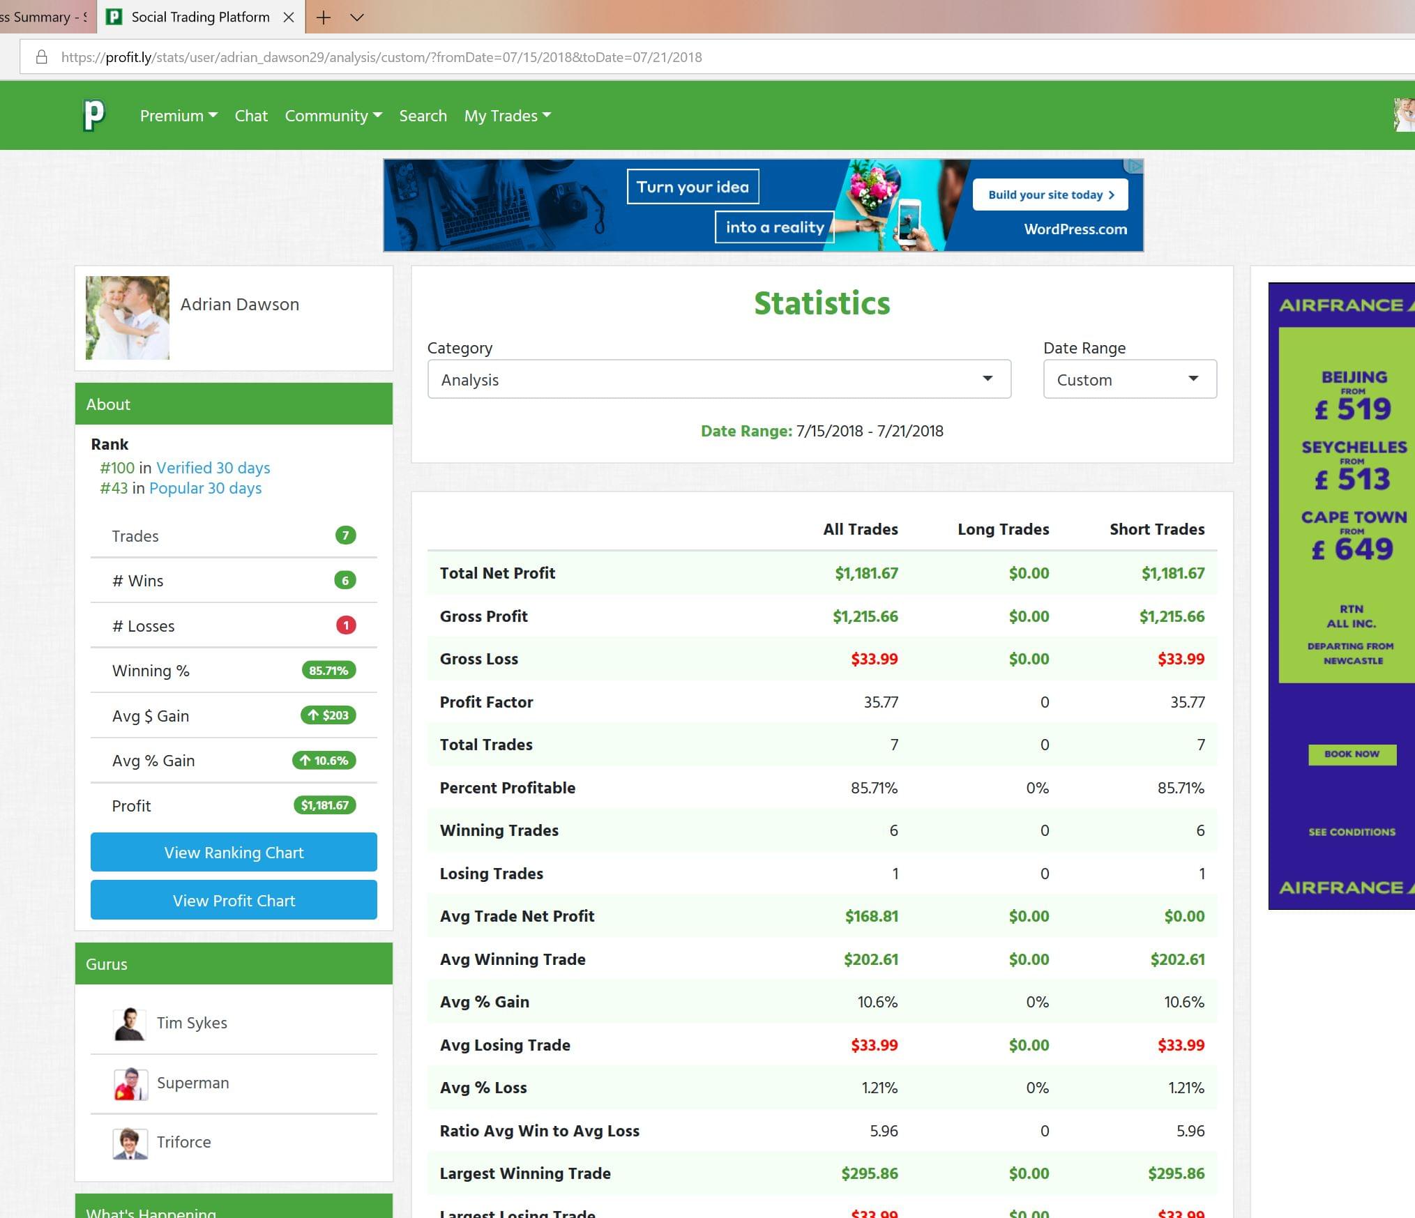Click the site lock icon in address bar
The image size is (1415, 1218).
42,57
